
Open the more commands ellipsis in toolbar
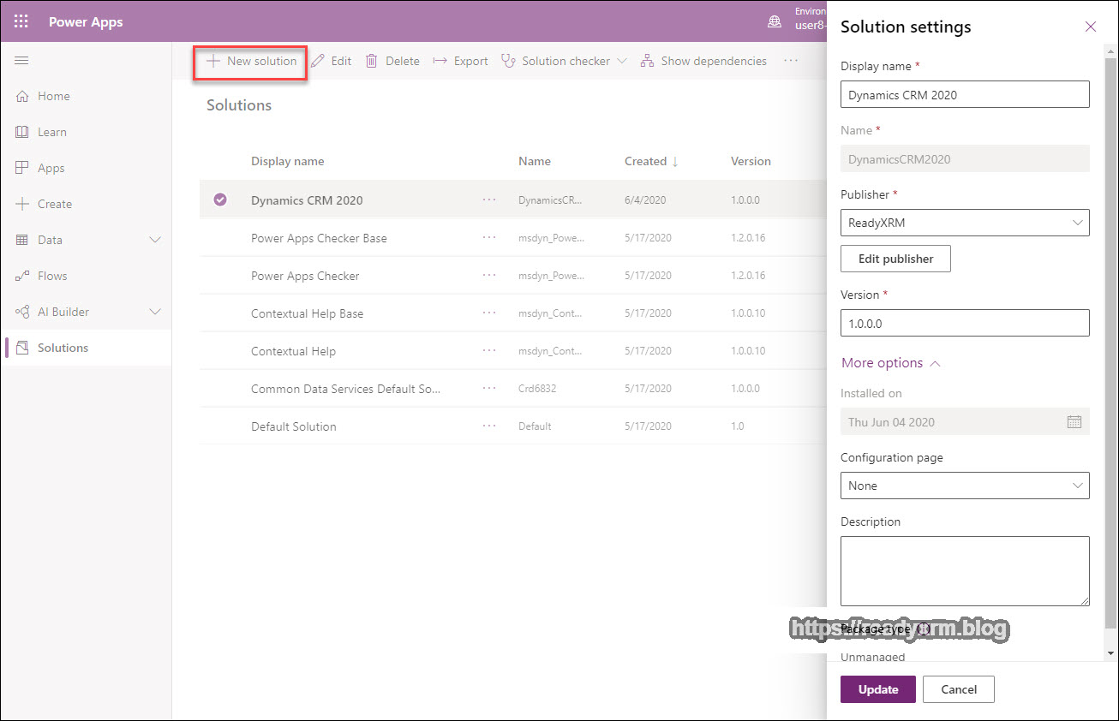click(791, 60)
